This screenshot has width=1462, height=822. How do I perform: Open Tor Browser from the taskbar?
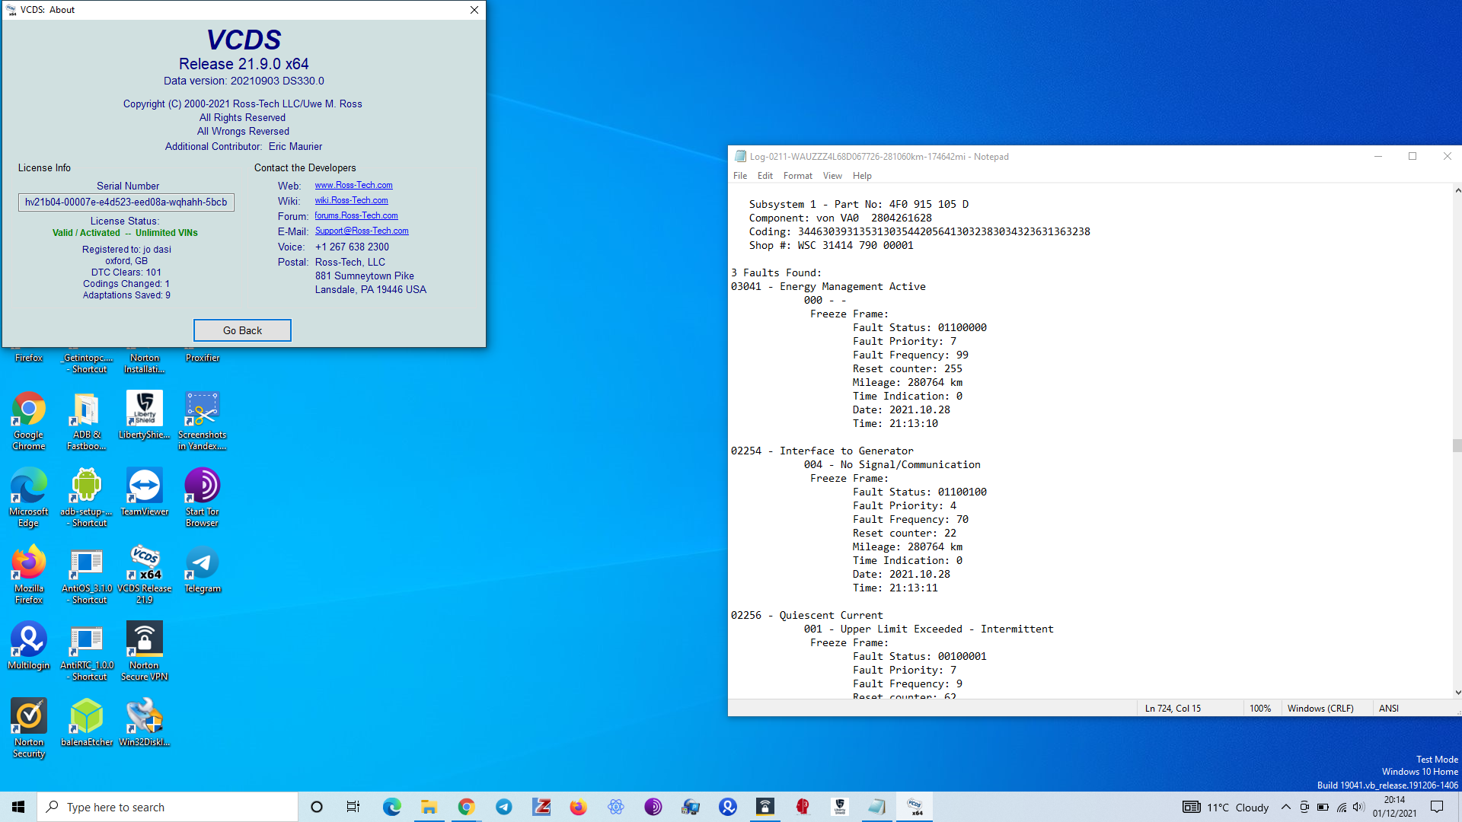click(653, 807)
